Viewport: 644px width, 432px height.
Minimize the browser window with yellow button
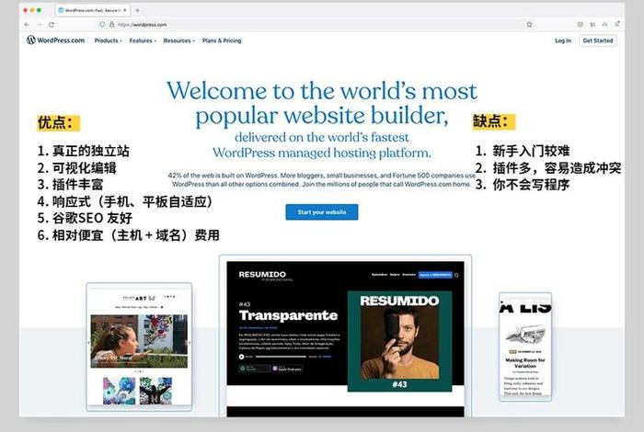point(32,10)
